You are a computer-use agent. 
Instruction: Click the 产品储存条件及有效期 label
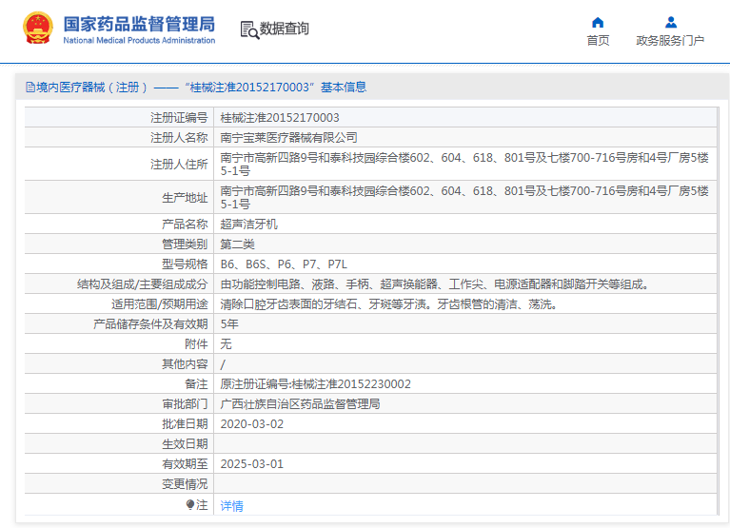click(x=150, y=324)
